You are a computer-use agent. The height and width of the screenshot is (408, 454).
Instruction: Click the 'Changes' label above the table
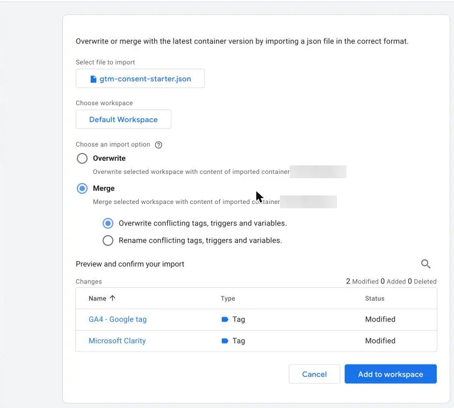pyautogui.click(x=89, y=281)
